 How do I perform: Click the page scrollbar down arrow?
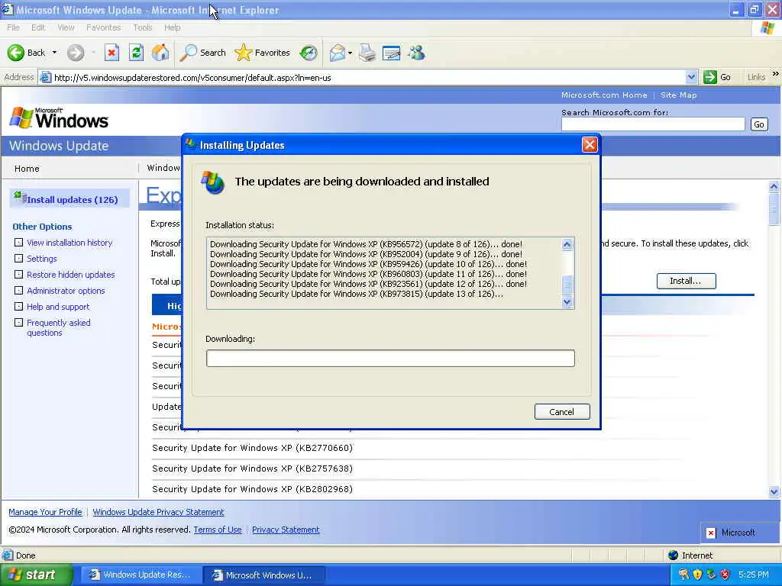(774, 491)
